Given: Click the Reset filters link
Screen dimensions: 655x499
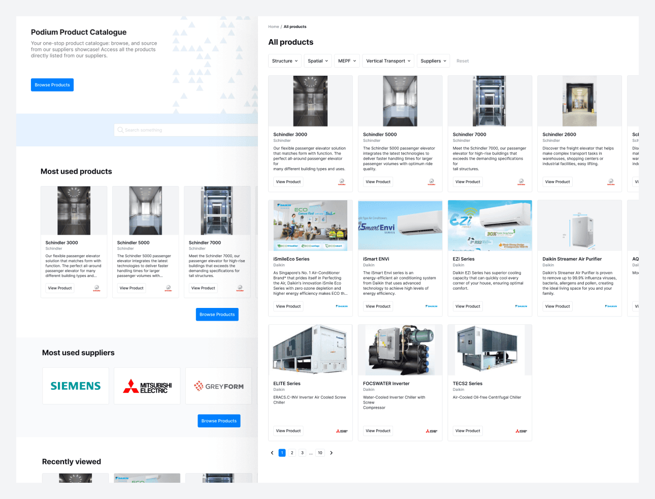Looking at the screenshot, I should [463, 61].
